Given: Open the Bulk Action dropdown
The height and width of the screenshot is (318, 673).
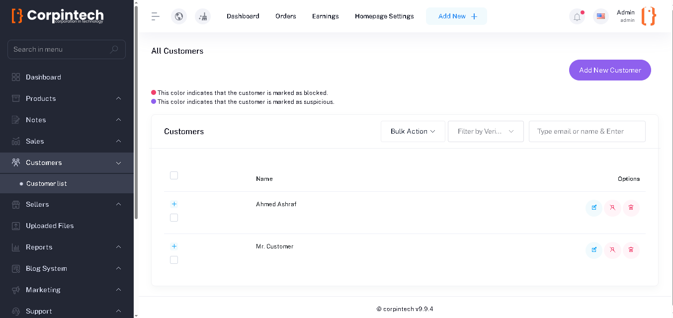Looking at the screenshot, I should point(413,132).
